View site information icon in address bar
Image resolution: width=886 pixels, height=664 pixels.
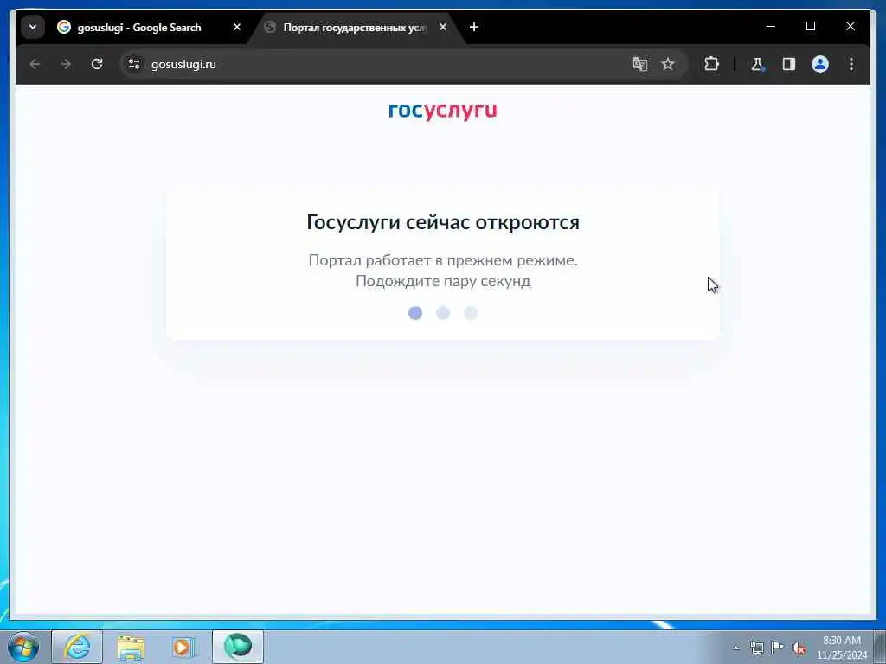pos(133,64)
